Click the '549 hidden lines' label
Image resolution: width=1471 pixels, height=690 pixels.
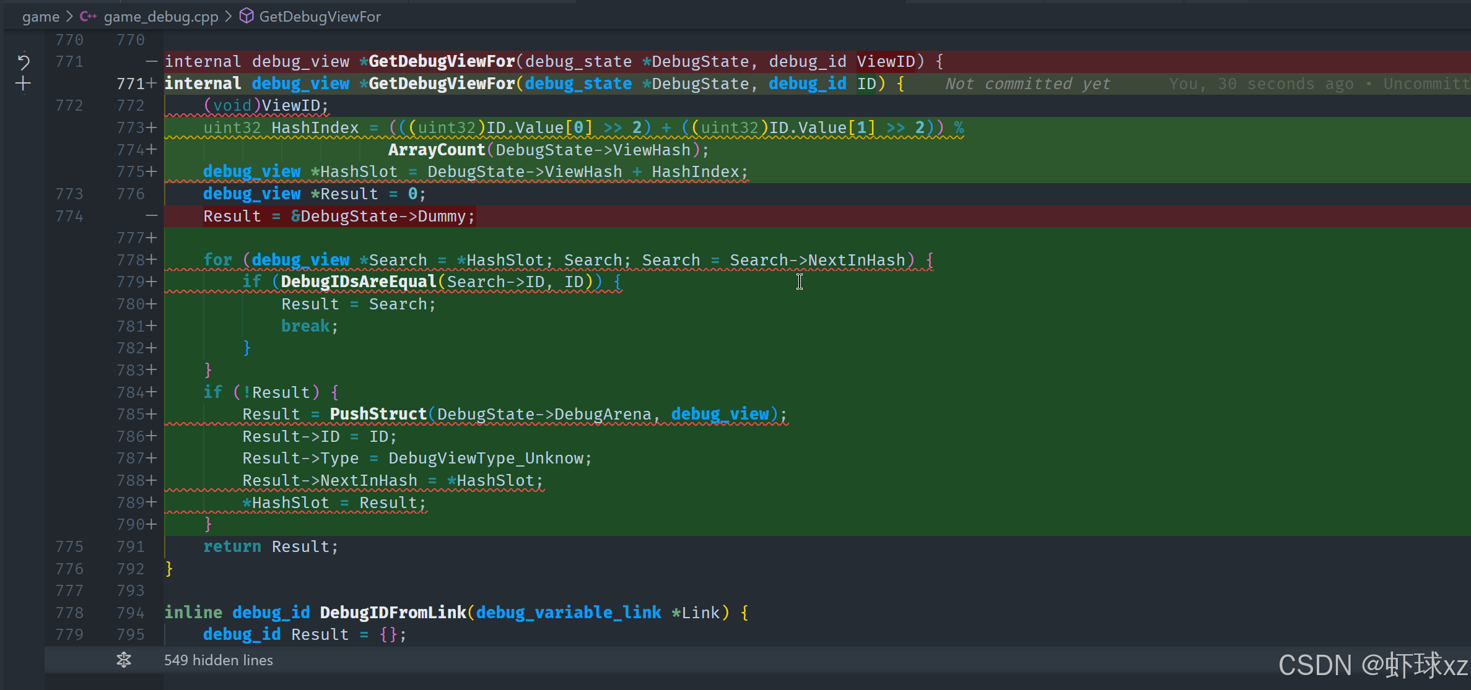[218, 660]
